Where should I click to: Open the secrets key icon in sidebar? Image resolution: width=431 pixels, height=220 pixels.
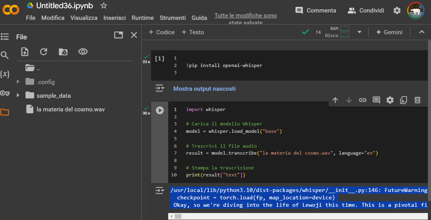pos(5,93)
